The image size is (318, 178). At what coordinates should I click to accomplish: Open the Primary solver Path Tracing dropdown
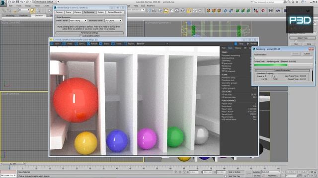pos(78,21)
